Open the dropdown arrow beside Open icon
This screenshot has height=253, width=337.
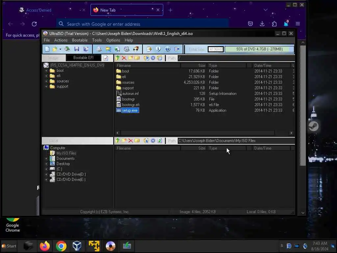(x=61, y=49)
